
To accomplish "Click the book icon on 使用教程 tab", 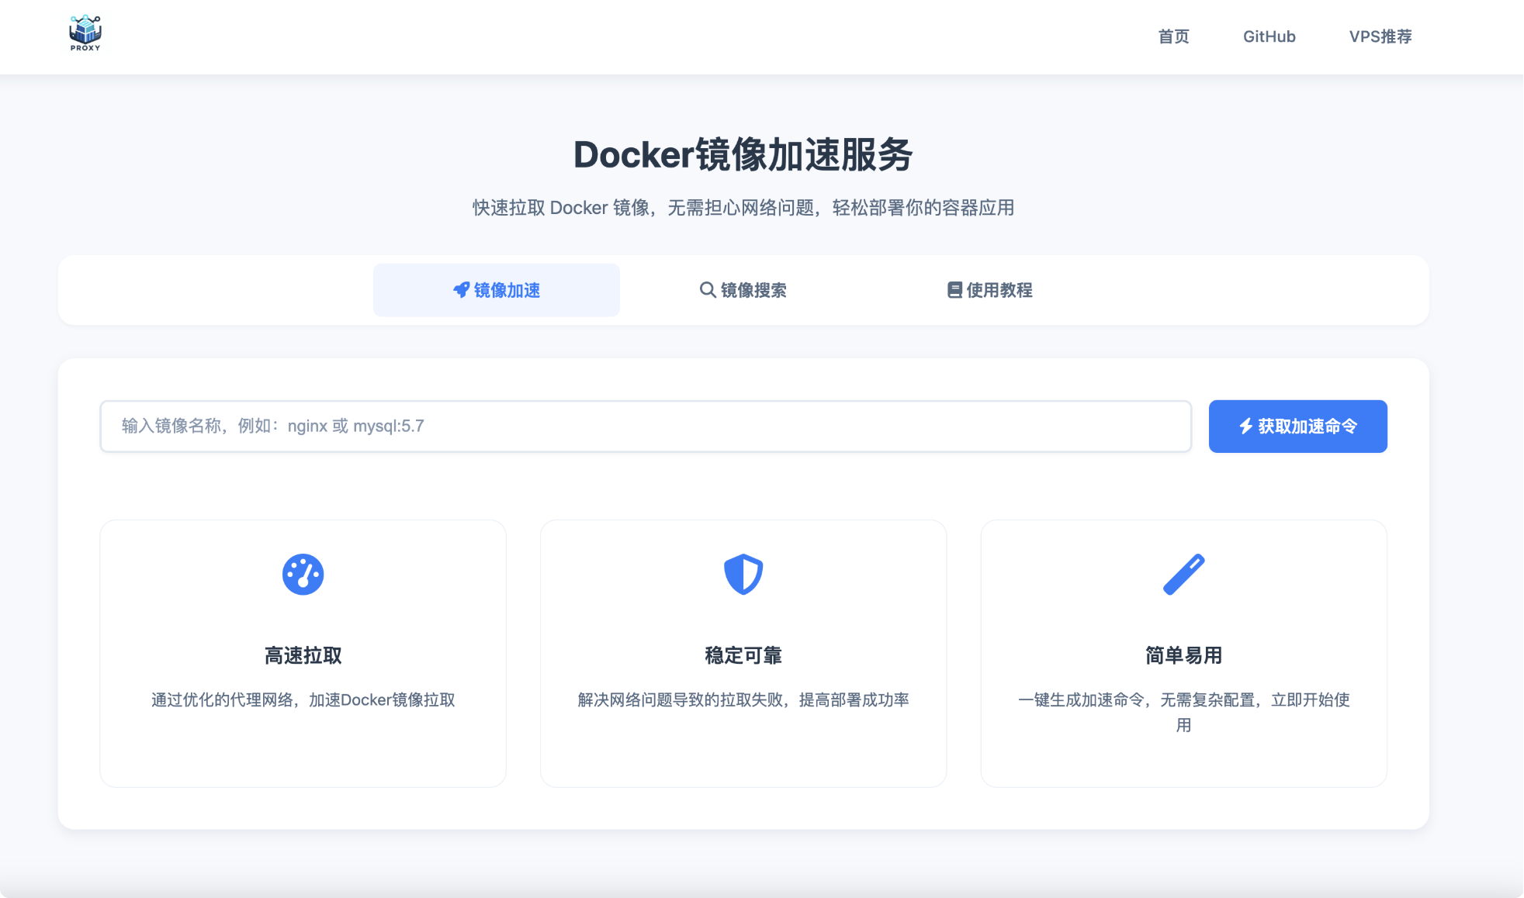I will (954, 290).
